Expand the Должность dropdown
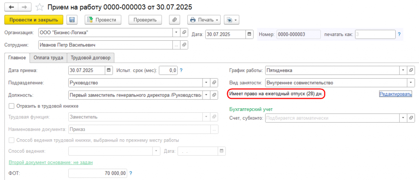419x180 pixels. (206, 94)
